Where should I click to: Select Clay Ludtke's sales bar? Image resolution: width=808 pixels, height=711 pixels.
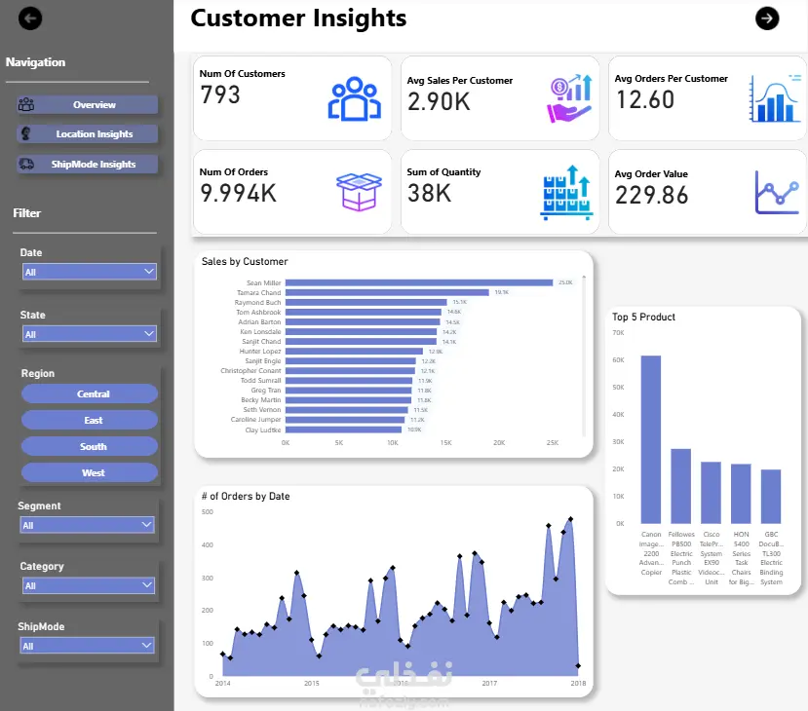(x=343, y=430)
